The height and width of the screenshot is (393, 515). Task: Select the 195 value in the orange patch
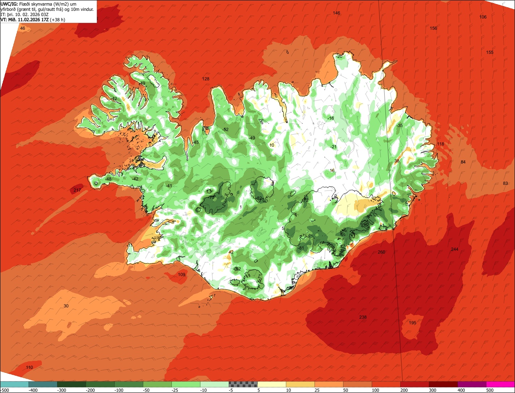412,323
